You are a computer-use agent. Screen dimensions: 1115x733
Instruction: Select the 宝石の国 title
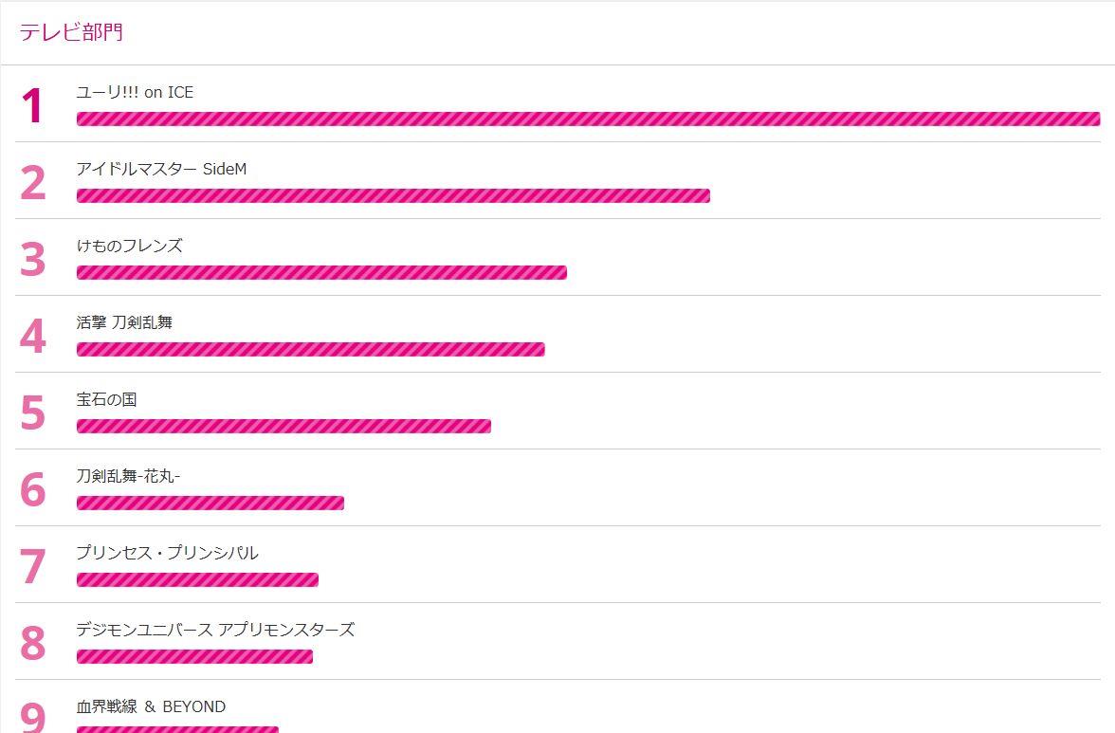point(106,399)
